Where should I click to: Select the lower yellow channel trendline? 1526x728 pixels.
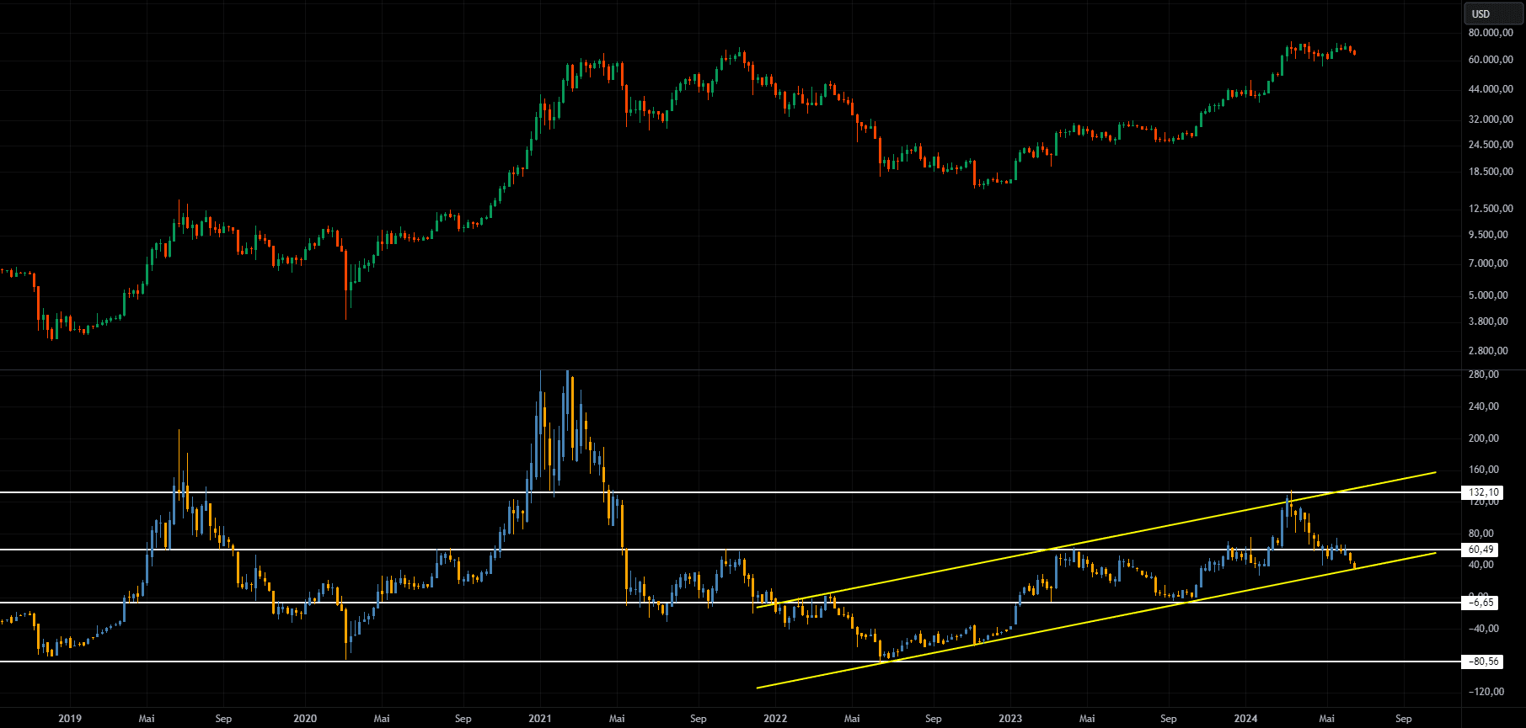click(x=1095, y=620)
